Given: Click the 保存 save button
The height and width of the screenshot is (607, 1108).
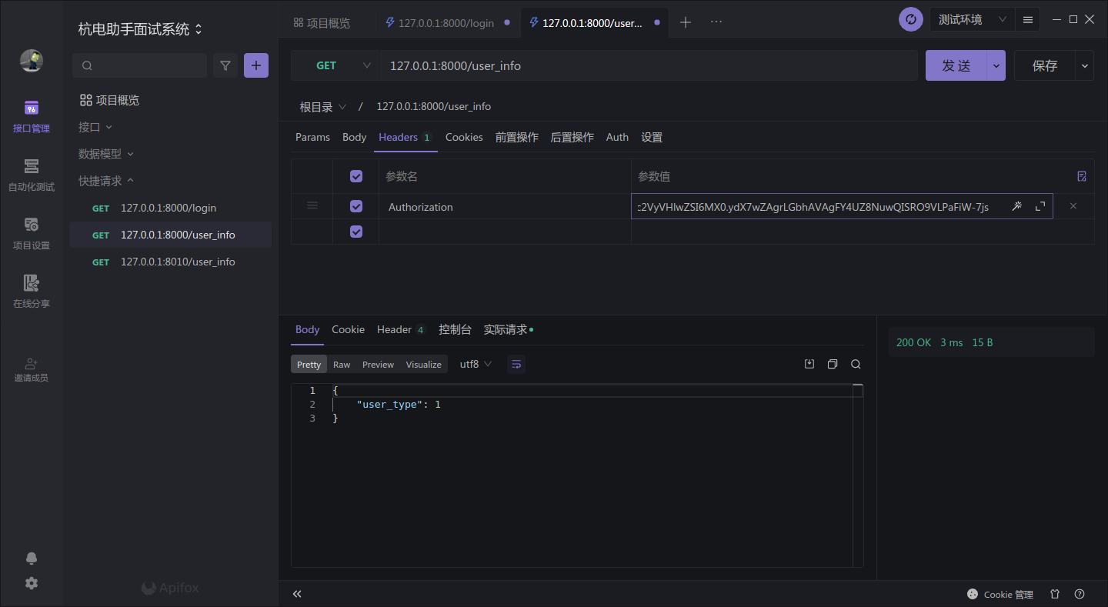Looking at the screenshot, I should point(1045,65).
